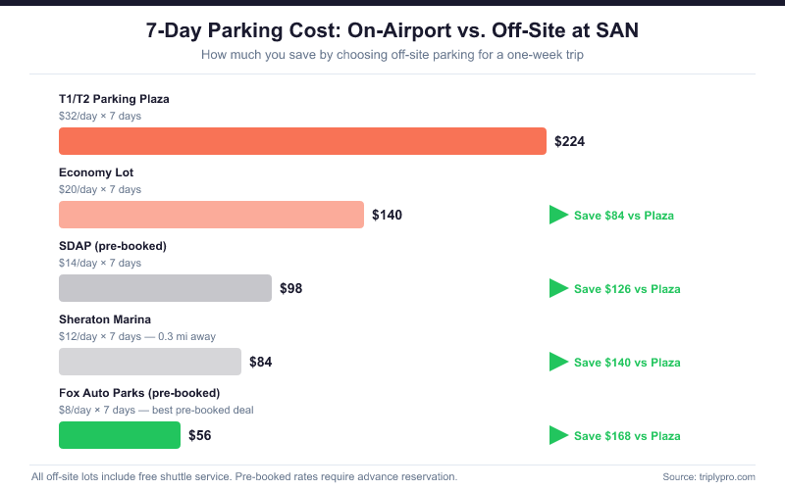Viewport: 785px width, 490px height.
Task: Click the $224 price value
Action: tap(569, 141)
